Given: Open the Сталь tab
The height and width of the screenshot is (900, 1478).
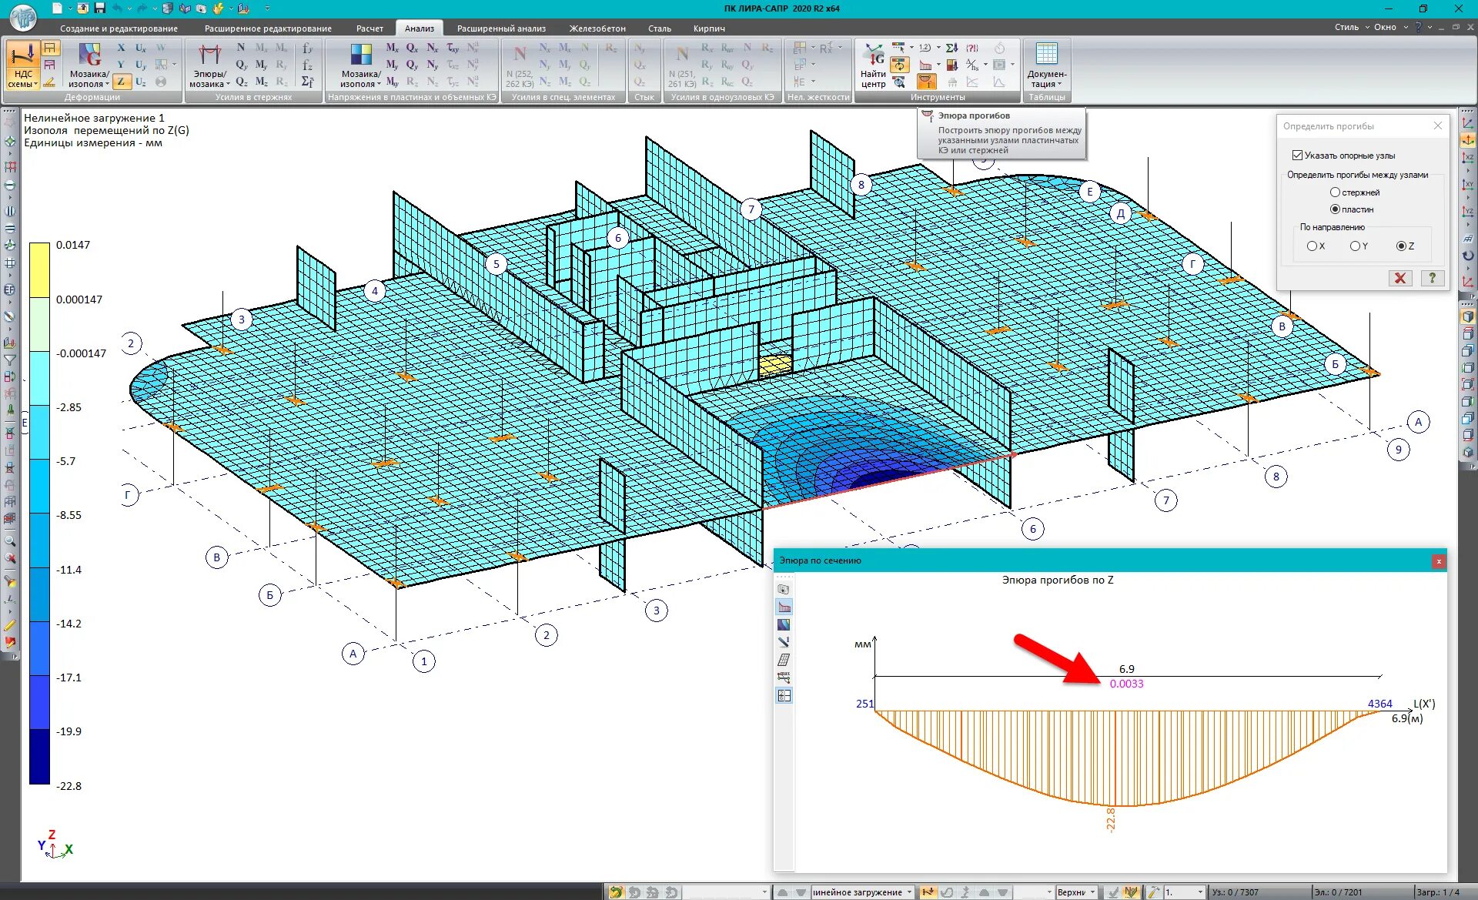Looking at the screenshot, I should pyautogui.click(x=660, y=28).
